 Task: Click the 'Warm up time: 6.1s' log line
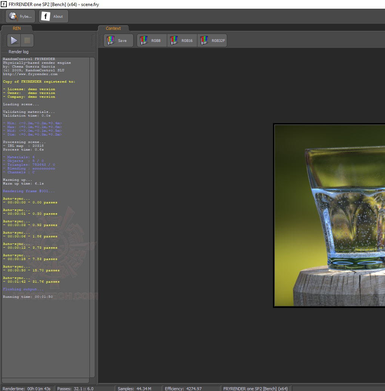click(23, 183)
